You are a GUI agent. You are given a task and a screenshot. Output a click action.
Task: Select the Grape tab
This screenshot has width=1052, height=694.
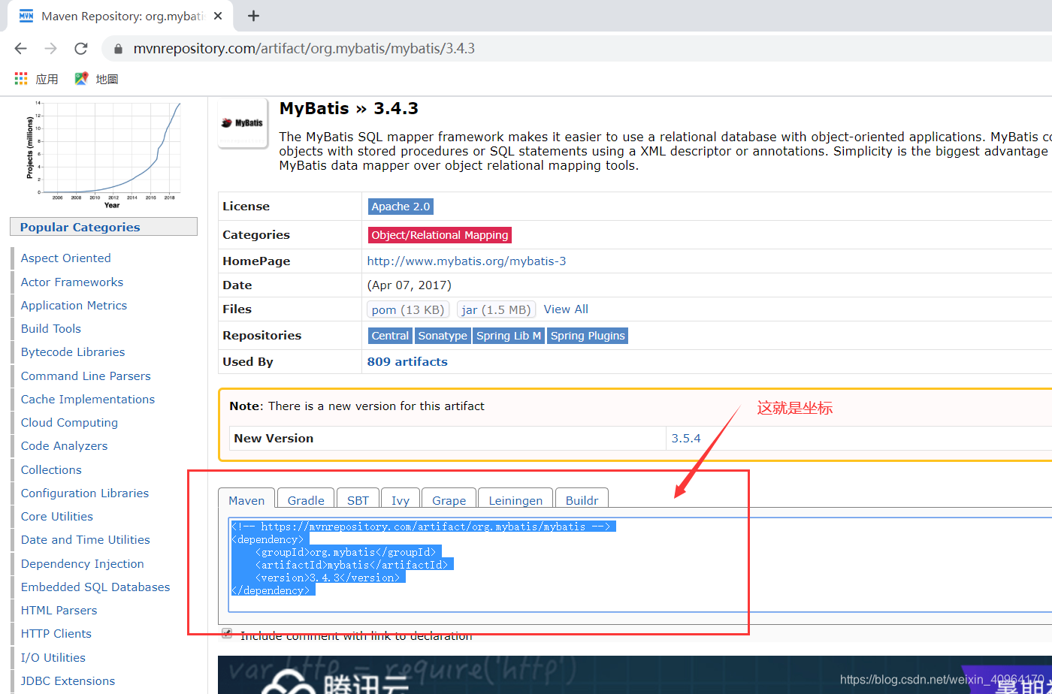click(449, 500)
